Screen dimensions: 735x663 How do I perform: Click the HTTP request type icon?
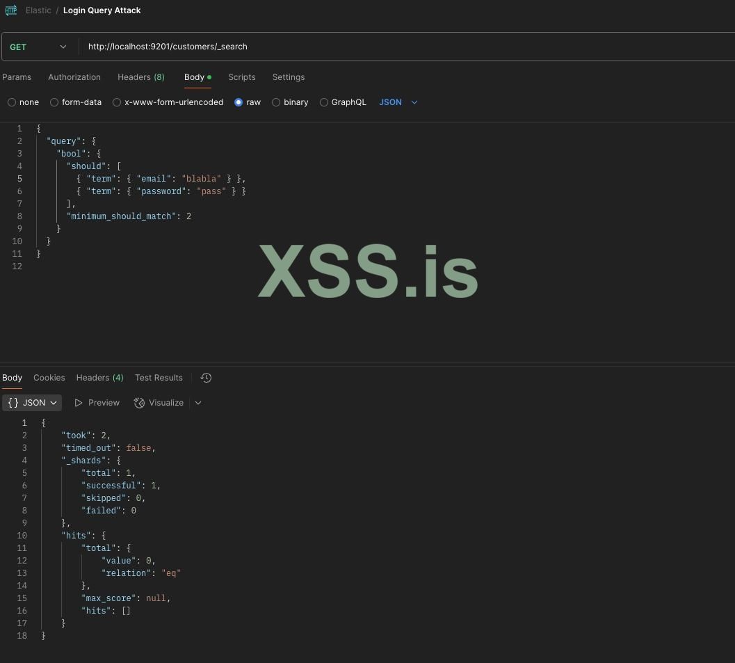11,10
